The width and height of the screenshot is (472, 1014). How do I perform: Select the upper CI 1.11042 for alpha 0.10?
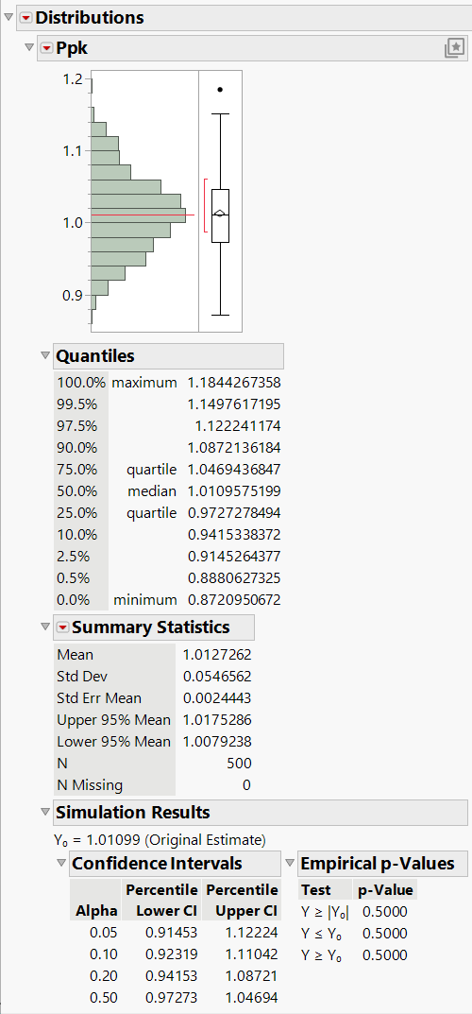(251, 954)
